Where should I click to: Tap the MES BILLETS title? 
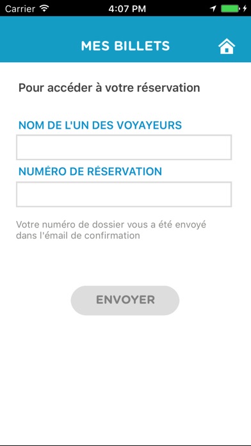[125, 46]
